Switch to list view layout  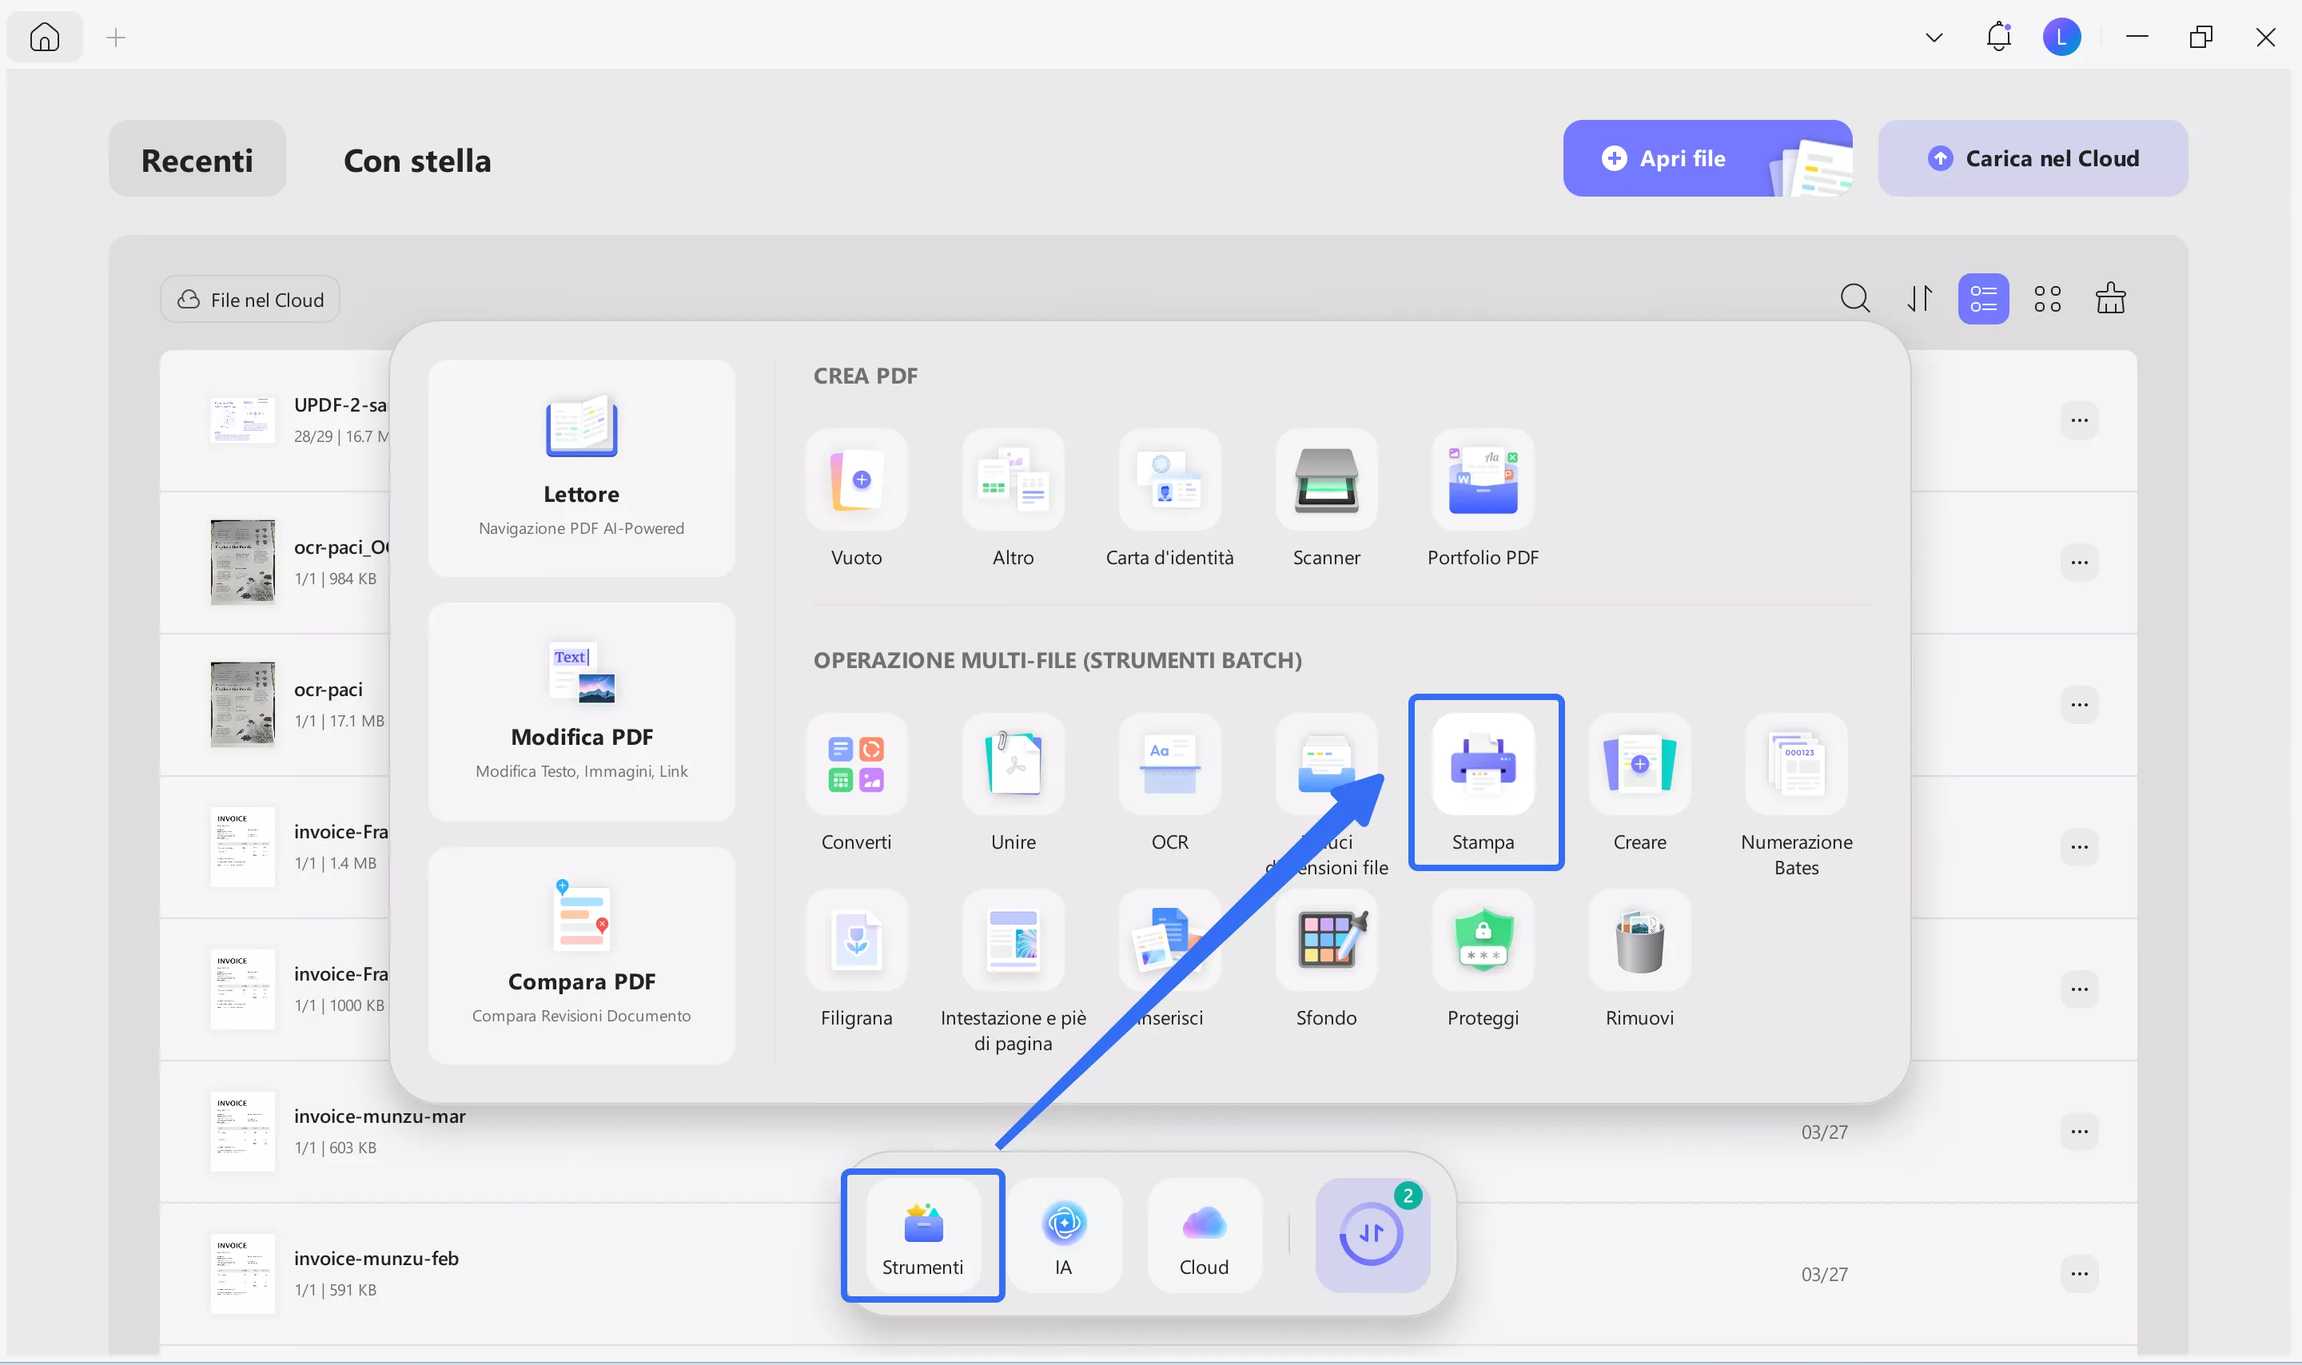coord(1983,299)
